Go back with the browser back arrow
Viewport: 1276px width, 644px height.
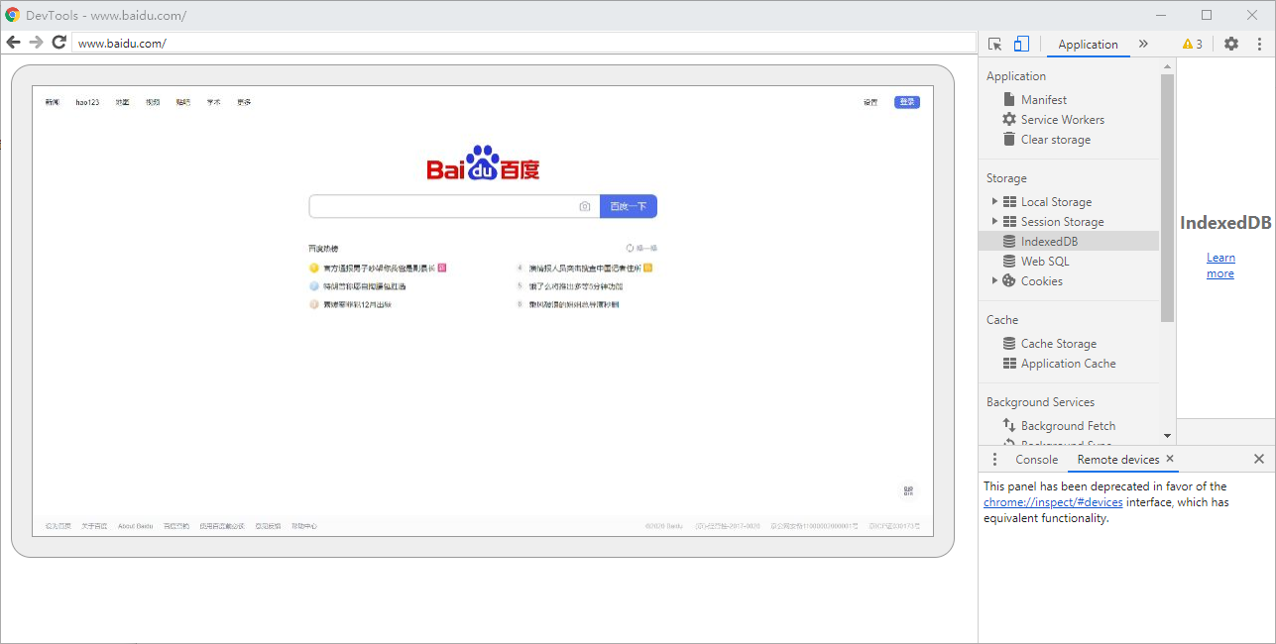point(13,43)
